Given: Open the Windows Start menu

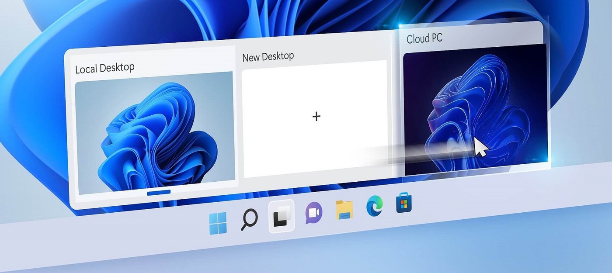Looking at the screenshot, I should click(218, 223).
